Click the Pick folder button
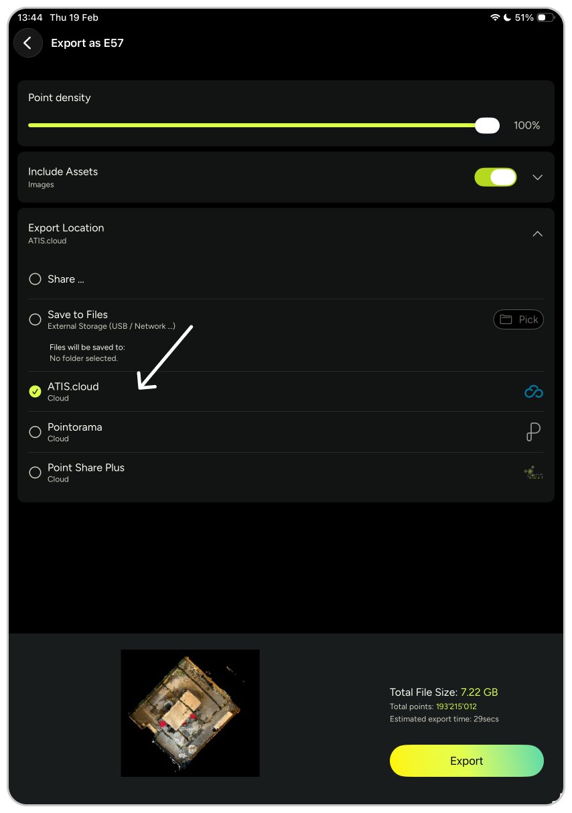The height and width of the screenshot is (813, 572). (518, 319)
